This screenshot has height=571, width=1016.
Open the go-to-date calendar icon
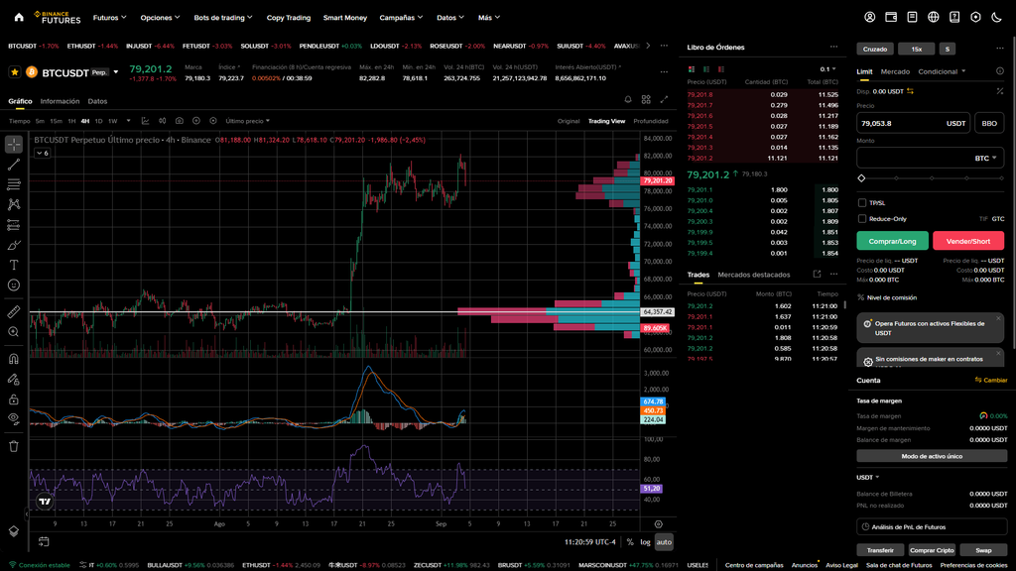44,541
